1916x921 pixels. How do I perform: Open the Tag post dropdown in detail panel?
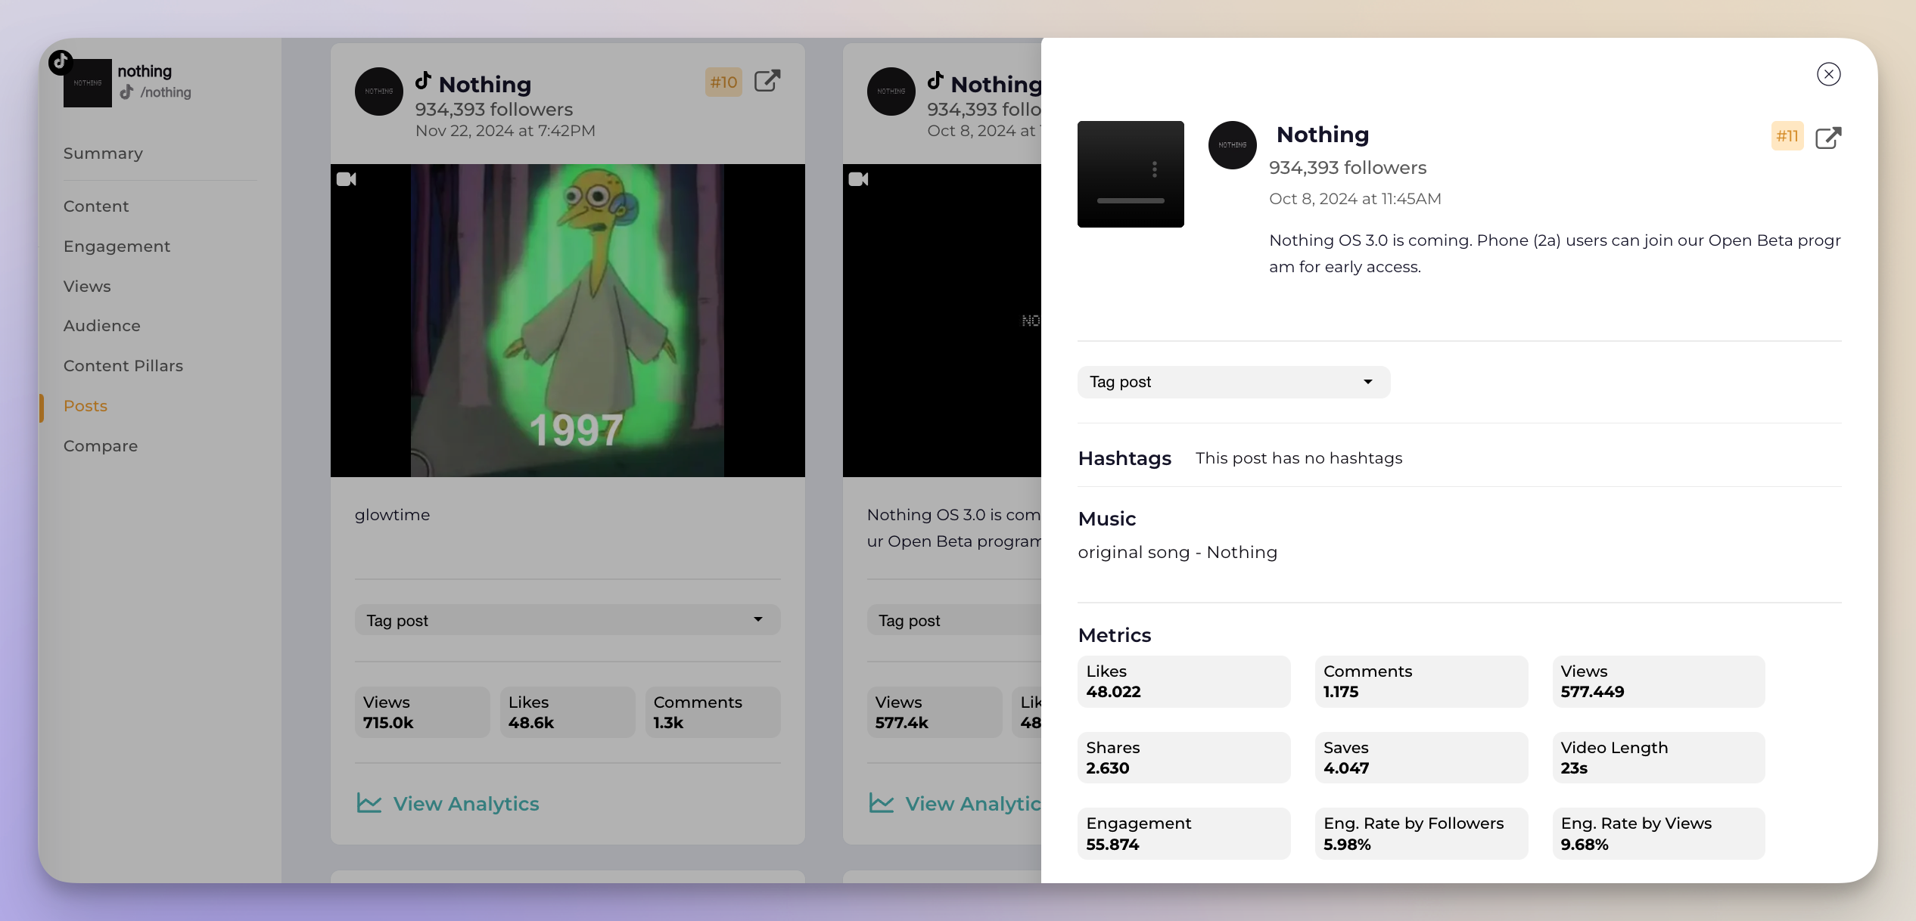[x=1233, y=382]
